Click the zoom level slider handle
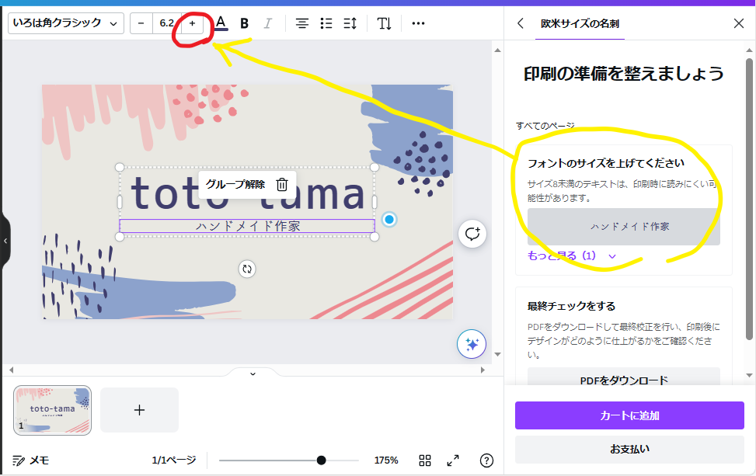The height and width of the screenshot is (476, 756). pyautogui.click(x=322, y=460)
